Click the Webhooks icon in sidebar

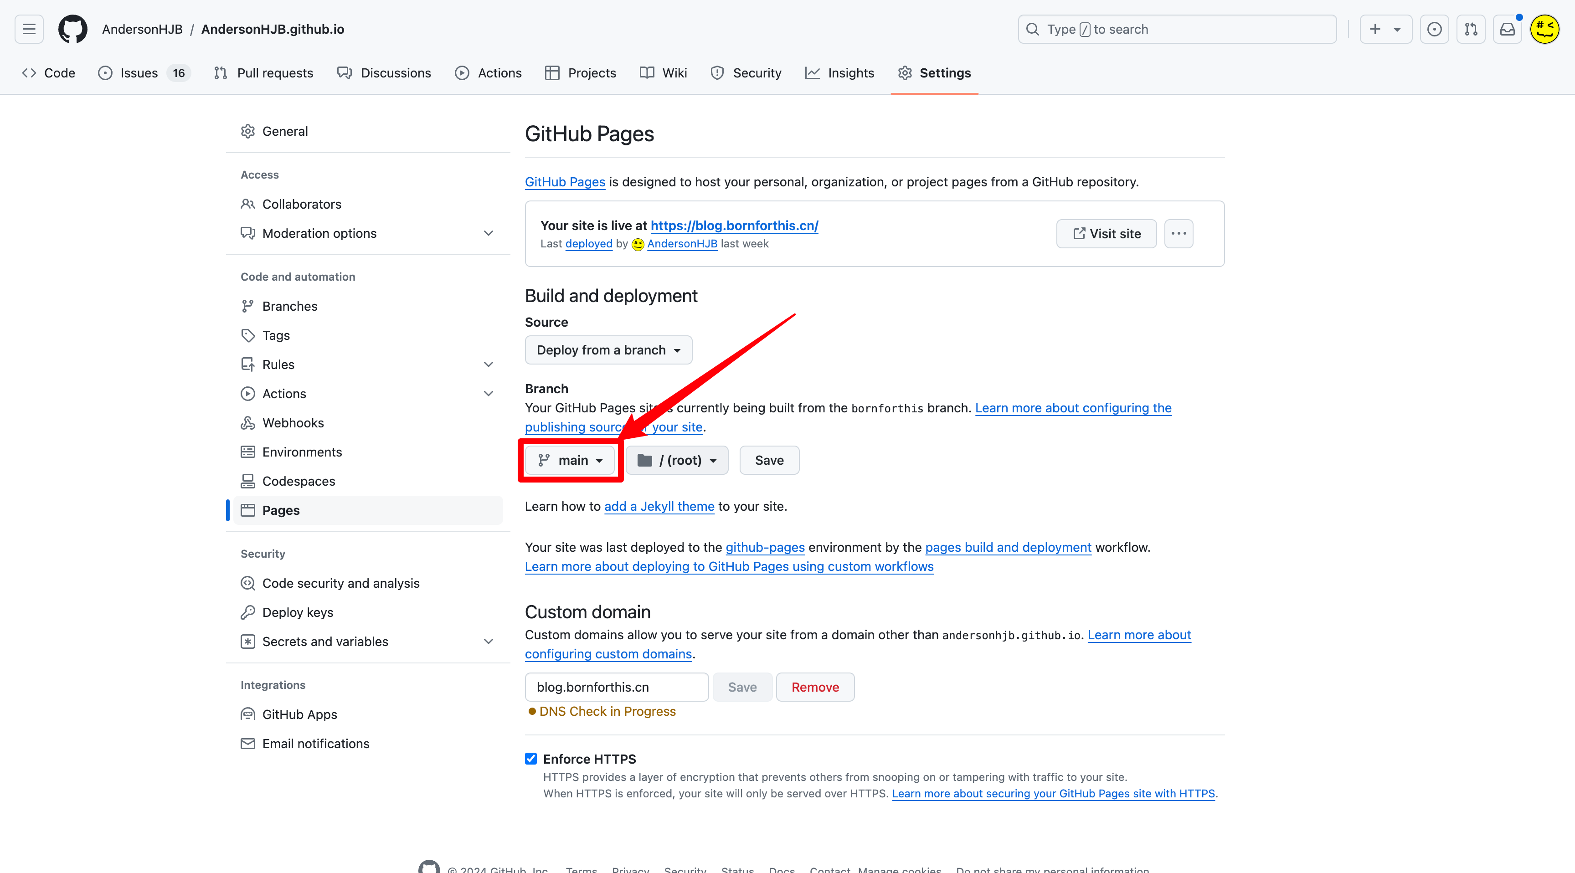tap(247, 423)
